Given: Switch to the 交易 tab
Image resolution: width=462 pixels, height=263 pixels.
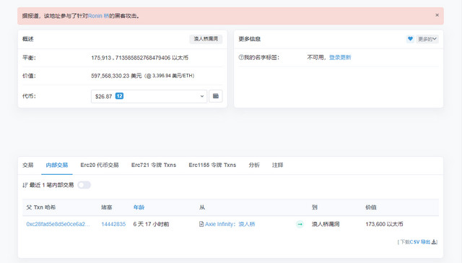Looking at the screenshot, I should click(28, 165).
